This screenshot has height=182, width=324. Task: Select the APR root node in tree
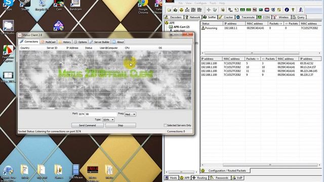tap(170, 23)
